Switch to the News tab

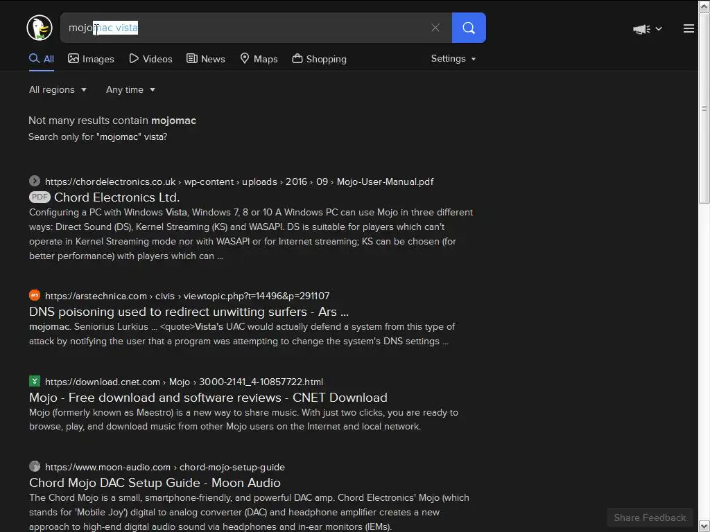coord(205,59)
